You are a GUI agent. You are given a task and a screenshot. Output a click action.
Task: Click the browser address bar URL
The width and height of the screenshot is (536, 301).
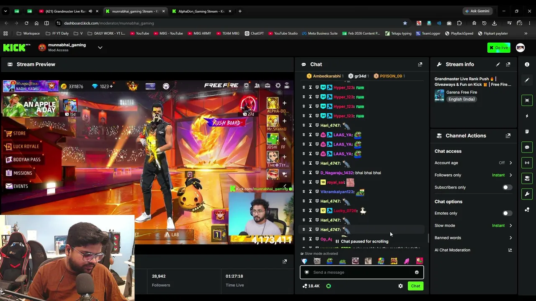[109, 23]
